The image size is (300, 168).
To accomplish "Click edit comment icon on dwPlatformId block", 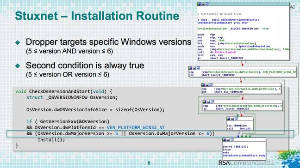I will (x=194, y=68).
